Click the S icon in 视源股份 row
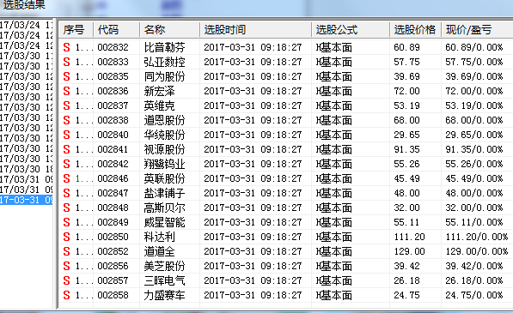This screenshot has width=513, height=313. (x=67, y=149)
